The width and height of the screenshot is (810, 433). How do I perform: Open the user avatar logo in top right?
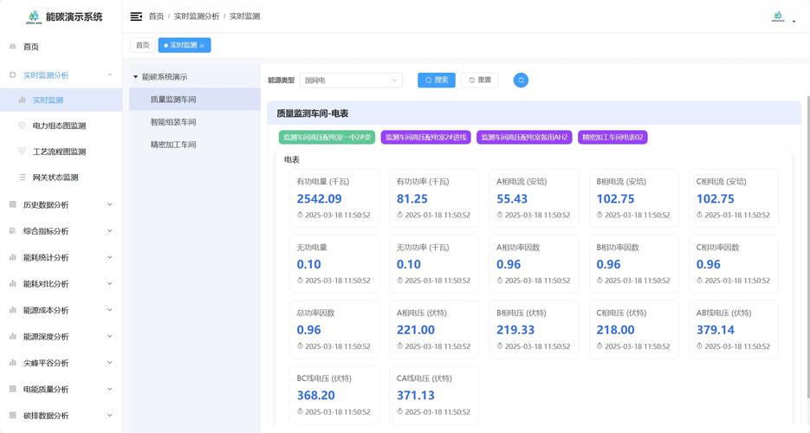[x=778, y=16]
